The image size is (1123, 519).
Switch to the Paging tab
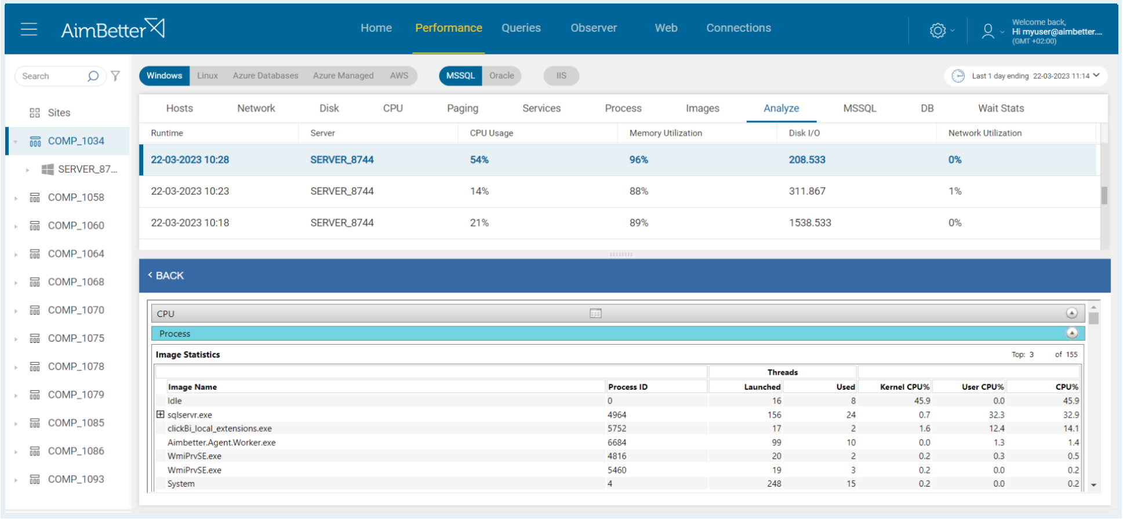coord(463,108)
